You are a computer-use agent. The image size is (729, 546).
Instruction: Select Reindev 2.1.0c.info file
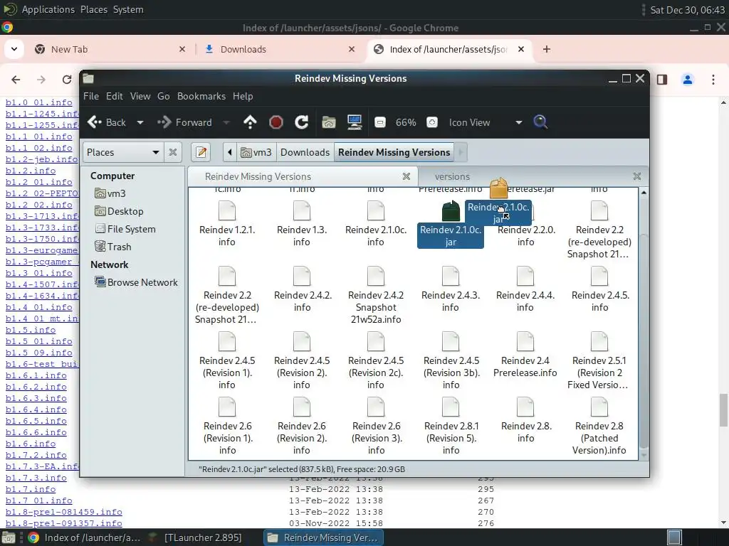point(376,223)
